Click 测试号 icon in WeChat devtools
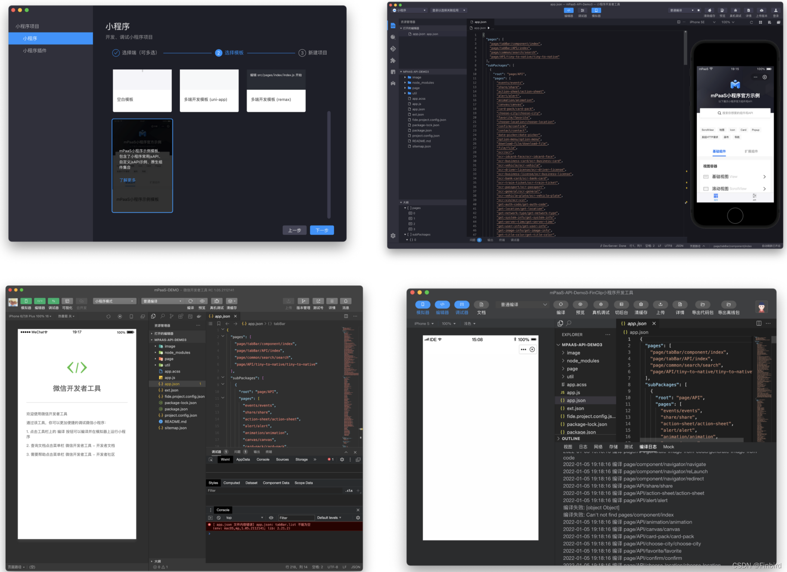 318,301
